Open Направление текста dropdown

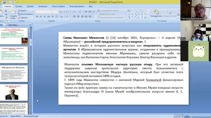(x=108, y=10)
